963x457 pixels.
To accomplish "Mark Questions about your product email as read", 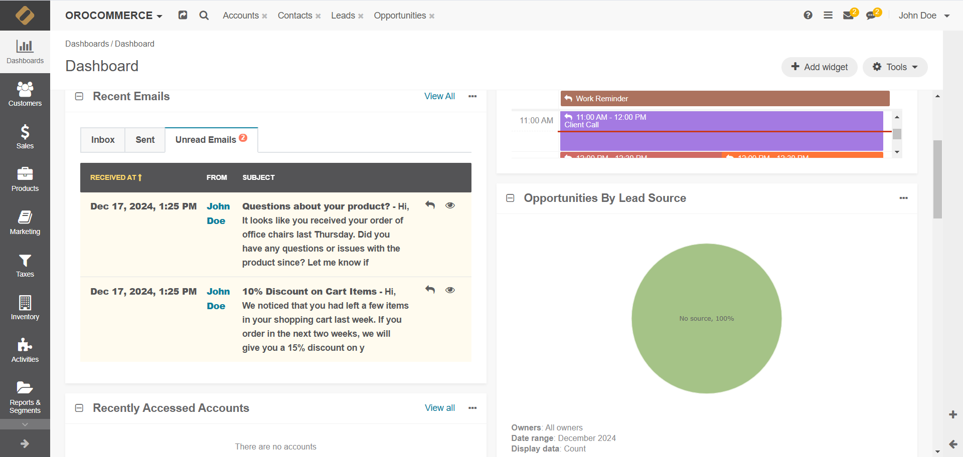I will point(450,205).
